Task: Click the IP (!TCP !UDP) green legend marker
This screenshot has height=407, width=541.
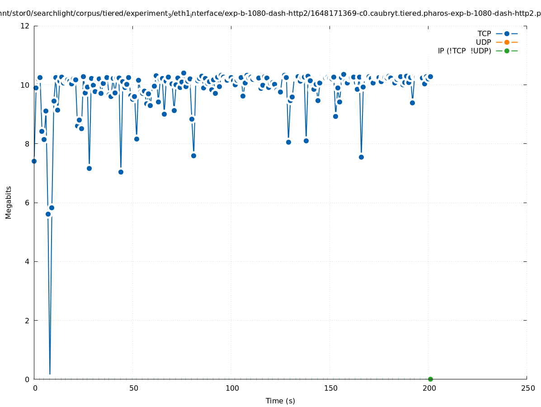Action: pos(507,51)
